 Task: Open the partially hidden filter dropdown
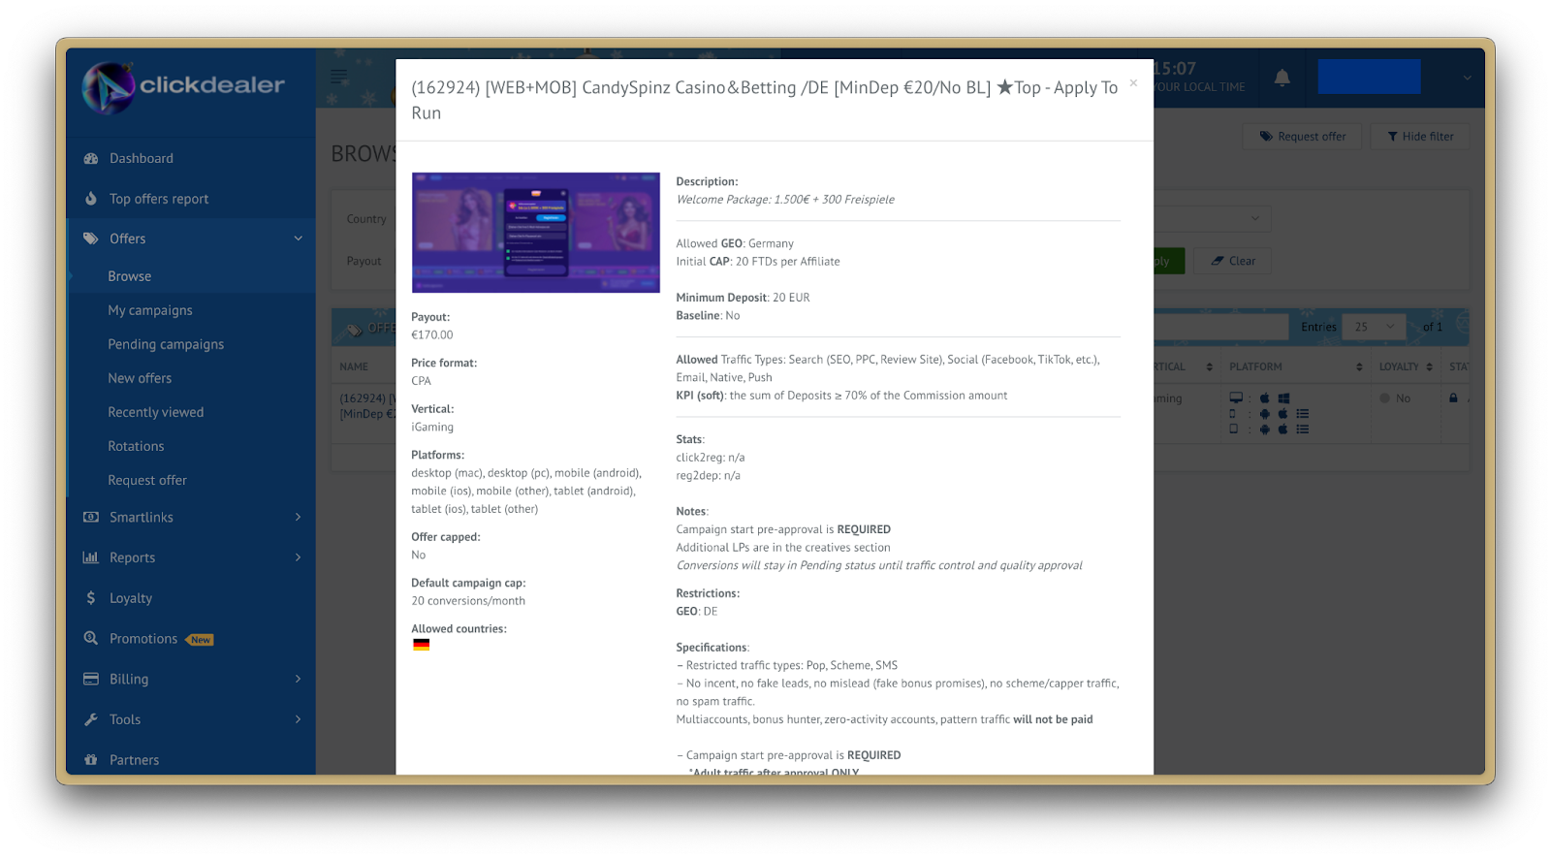tap(1212, 218)
